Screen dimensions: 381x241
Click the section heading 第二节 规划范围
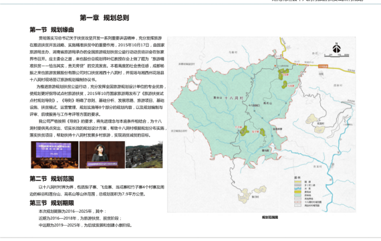tap(51, 179)
